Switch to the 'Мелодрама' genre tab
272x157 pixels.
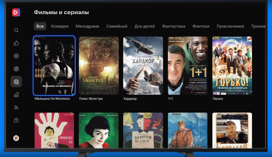click(87, 26)
